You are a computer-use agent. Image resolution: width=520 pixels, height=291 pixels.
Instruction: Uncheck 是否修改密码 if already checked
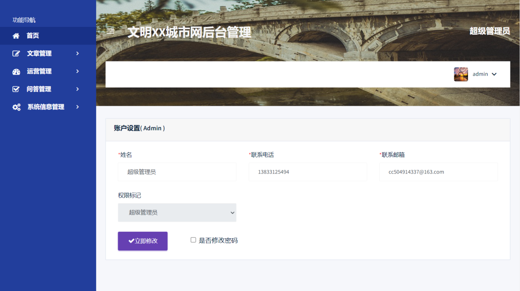pyautogui.click(x=192, y=240)
